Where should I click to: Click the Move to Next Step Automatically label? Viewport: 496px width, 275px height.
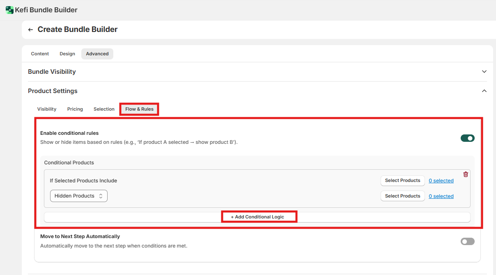80,236
